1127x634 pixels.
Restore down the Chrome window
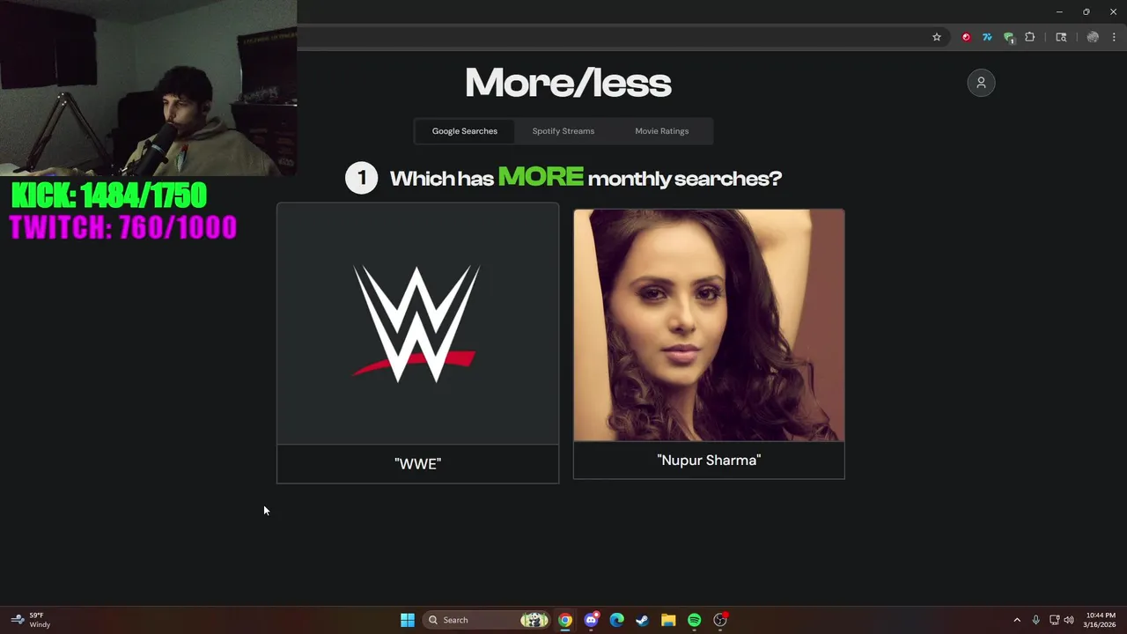tap(1086, 11)
